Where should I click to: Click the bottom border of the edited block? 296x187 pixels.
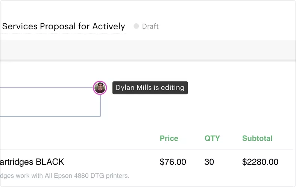click(x=49, y=116)
